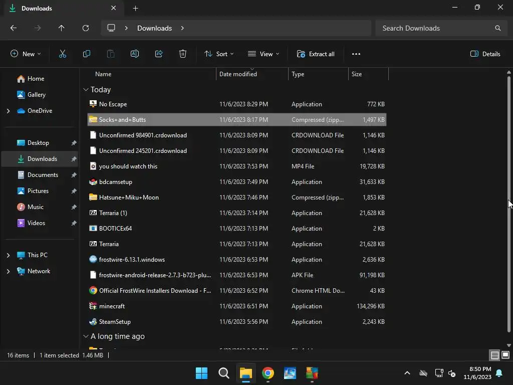Select the No Escape application file
This screenshot has height=385, width=513.
[237, 104]
